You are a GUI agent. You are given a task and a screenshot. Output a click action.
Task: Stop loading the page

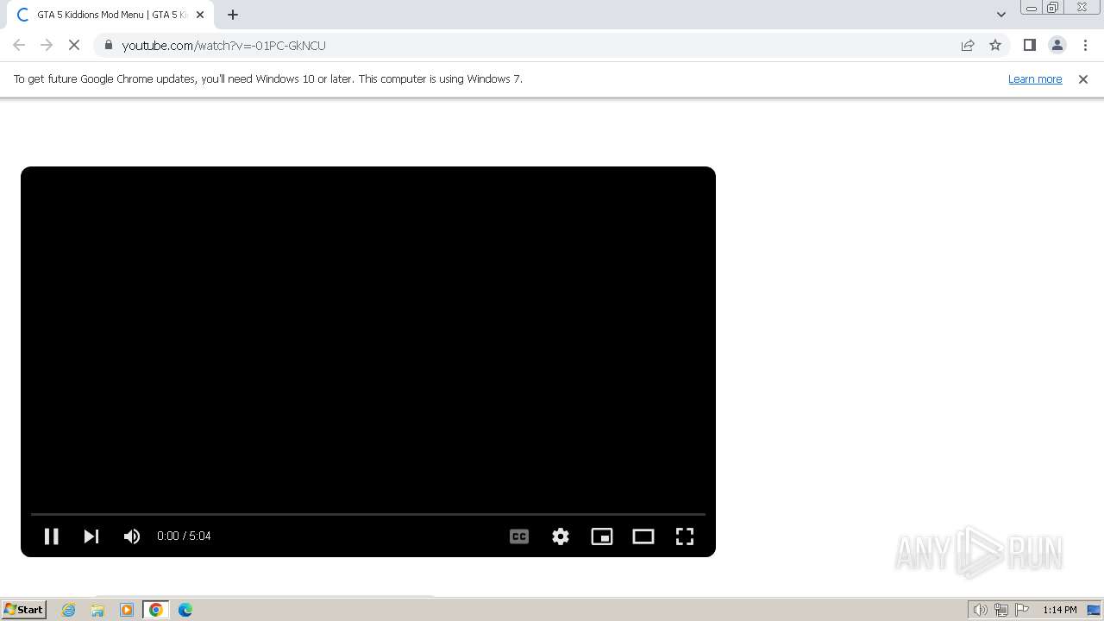74,45
